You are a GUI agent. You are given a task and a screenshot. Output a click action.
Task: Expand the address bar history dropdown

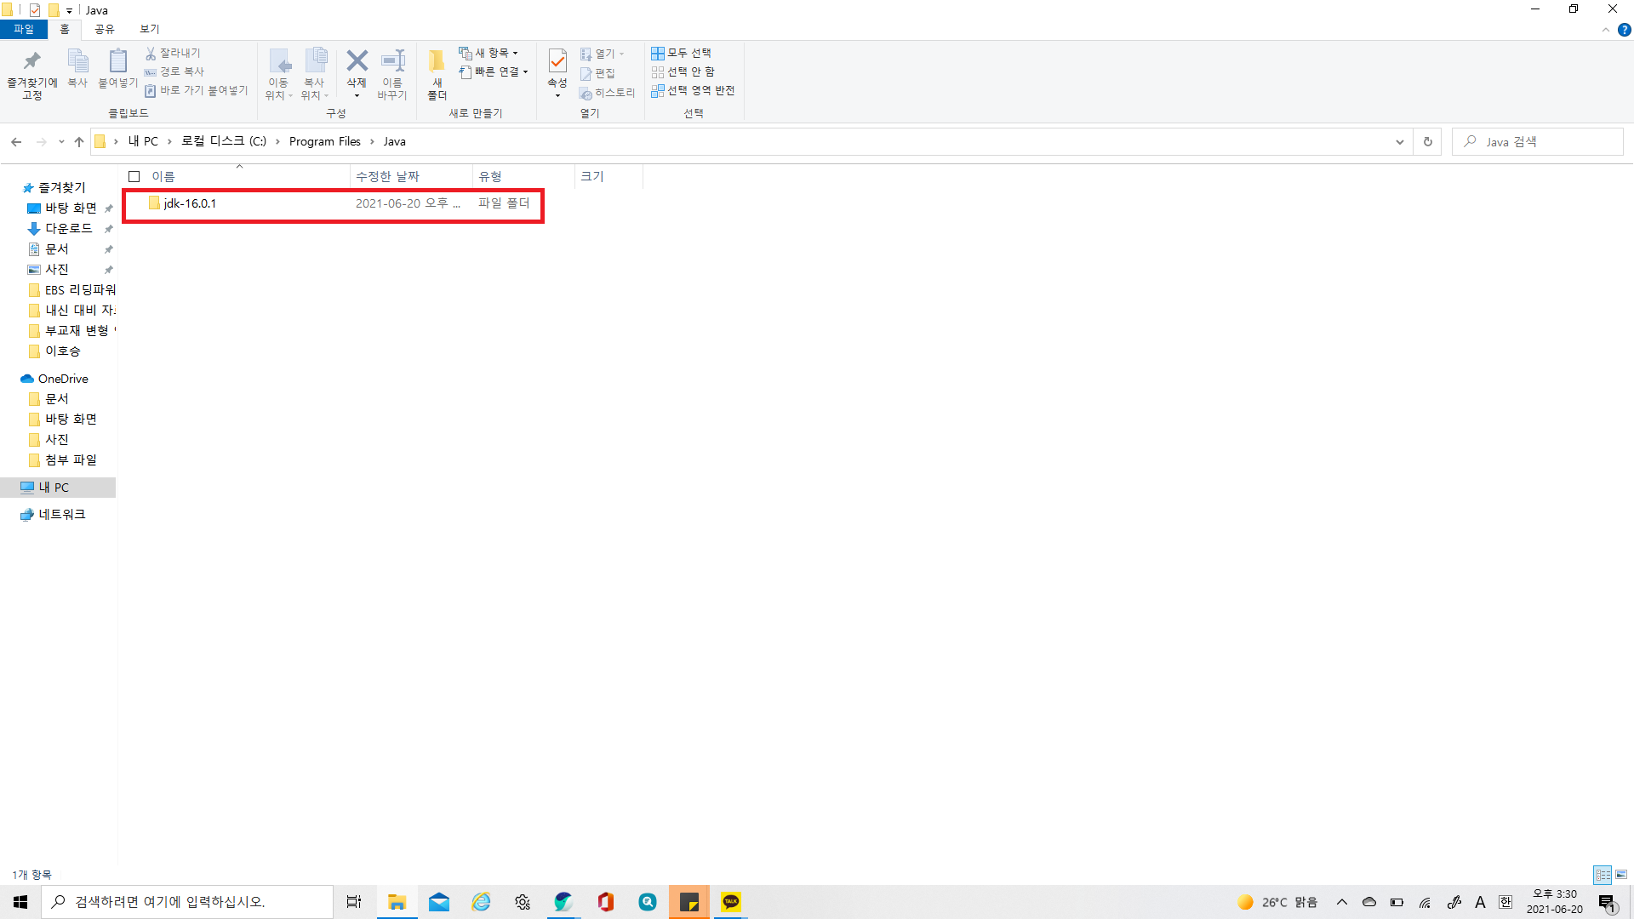(x=1399, y=142)
